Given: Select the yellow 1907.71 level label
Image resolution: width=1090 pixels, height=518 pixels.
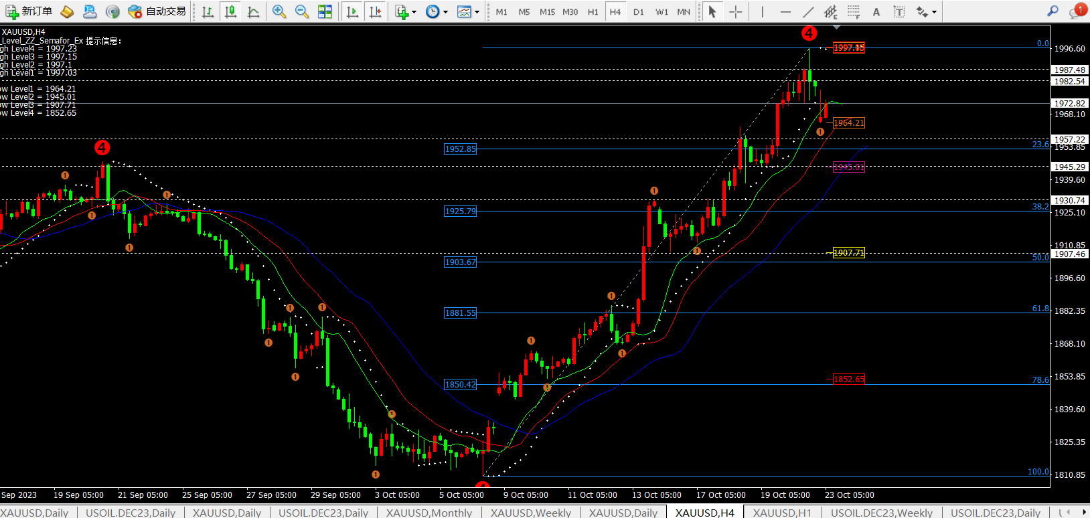Looking at the screenshot, I should 849,253.
